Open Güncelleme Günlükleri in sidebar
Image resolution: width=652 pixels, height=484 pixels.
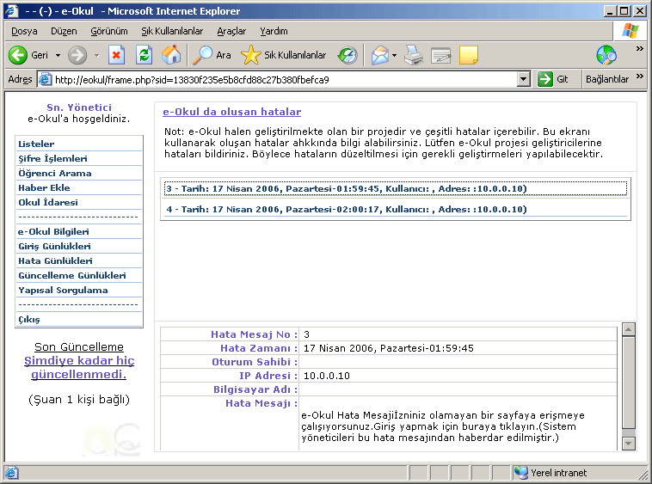[72, 275]
